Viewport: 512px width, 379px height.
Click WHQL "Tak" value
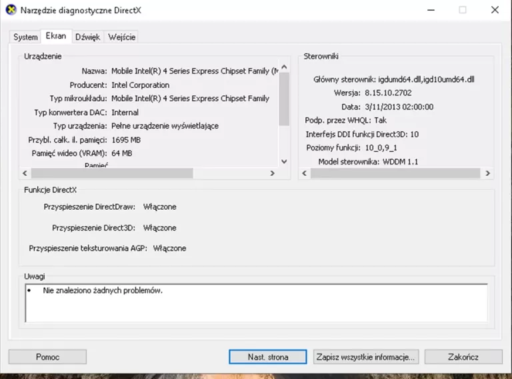(x=381, y=121)
